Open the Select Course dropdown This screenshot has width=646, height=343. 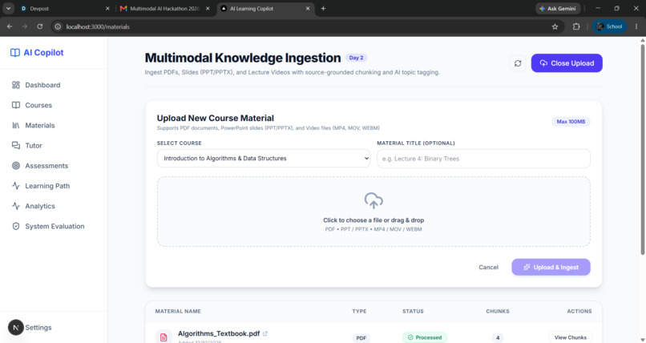pos(264,158)
